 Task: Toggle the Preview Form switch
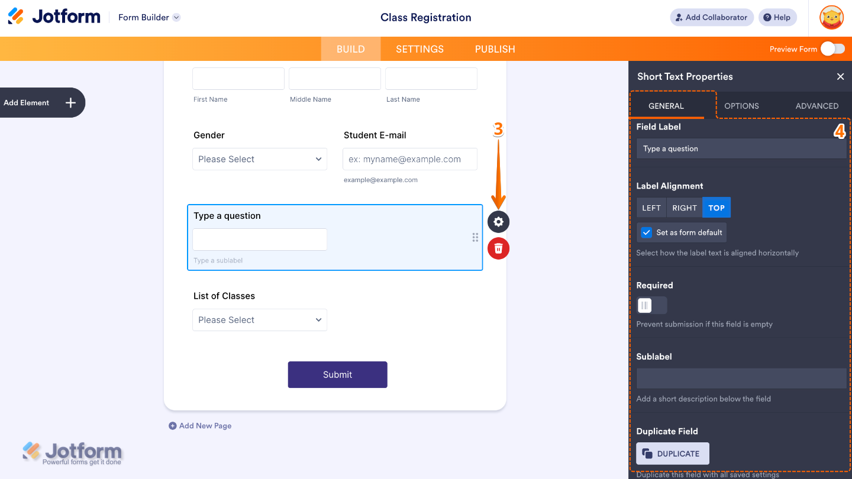(x=832, y=49)
